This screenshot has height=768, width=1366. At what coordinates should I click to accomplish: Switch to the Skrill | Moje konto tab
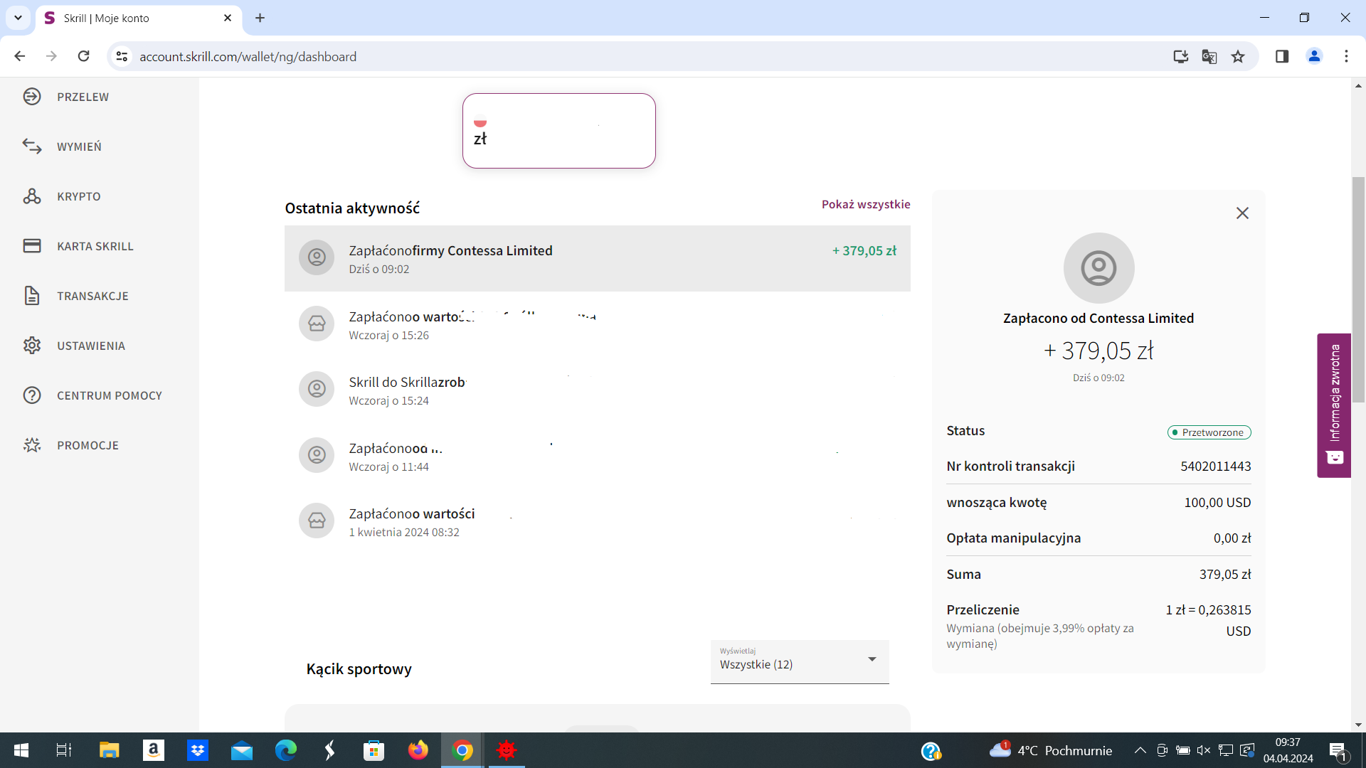(x=139, y=18)
